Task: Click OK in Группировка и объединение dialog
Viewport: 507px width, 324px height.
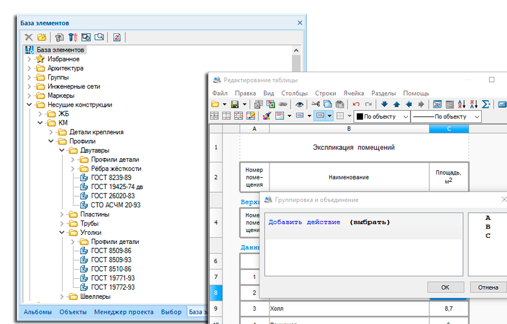Action: click(x=446, y=287)
